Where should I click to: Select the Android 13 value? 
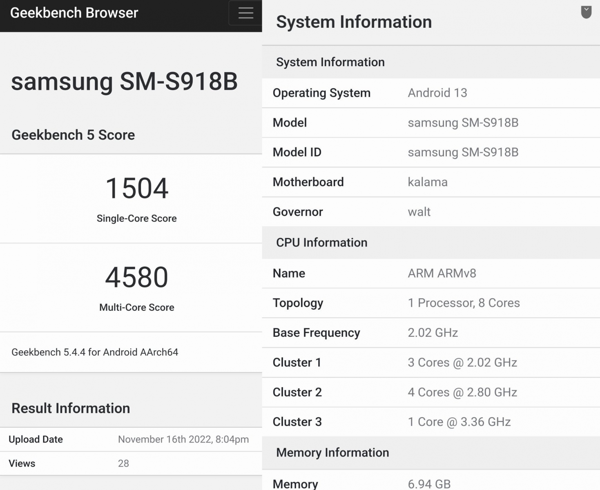pos(437,93)
